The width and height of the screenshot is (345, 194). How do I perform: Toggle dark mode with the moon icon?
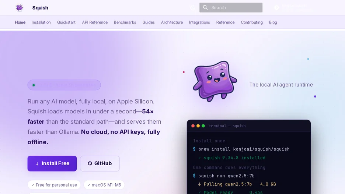[193, 8]
